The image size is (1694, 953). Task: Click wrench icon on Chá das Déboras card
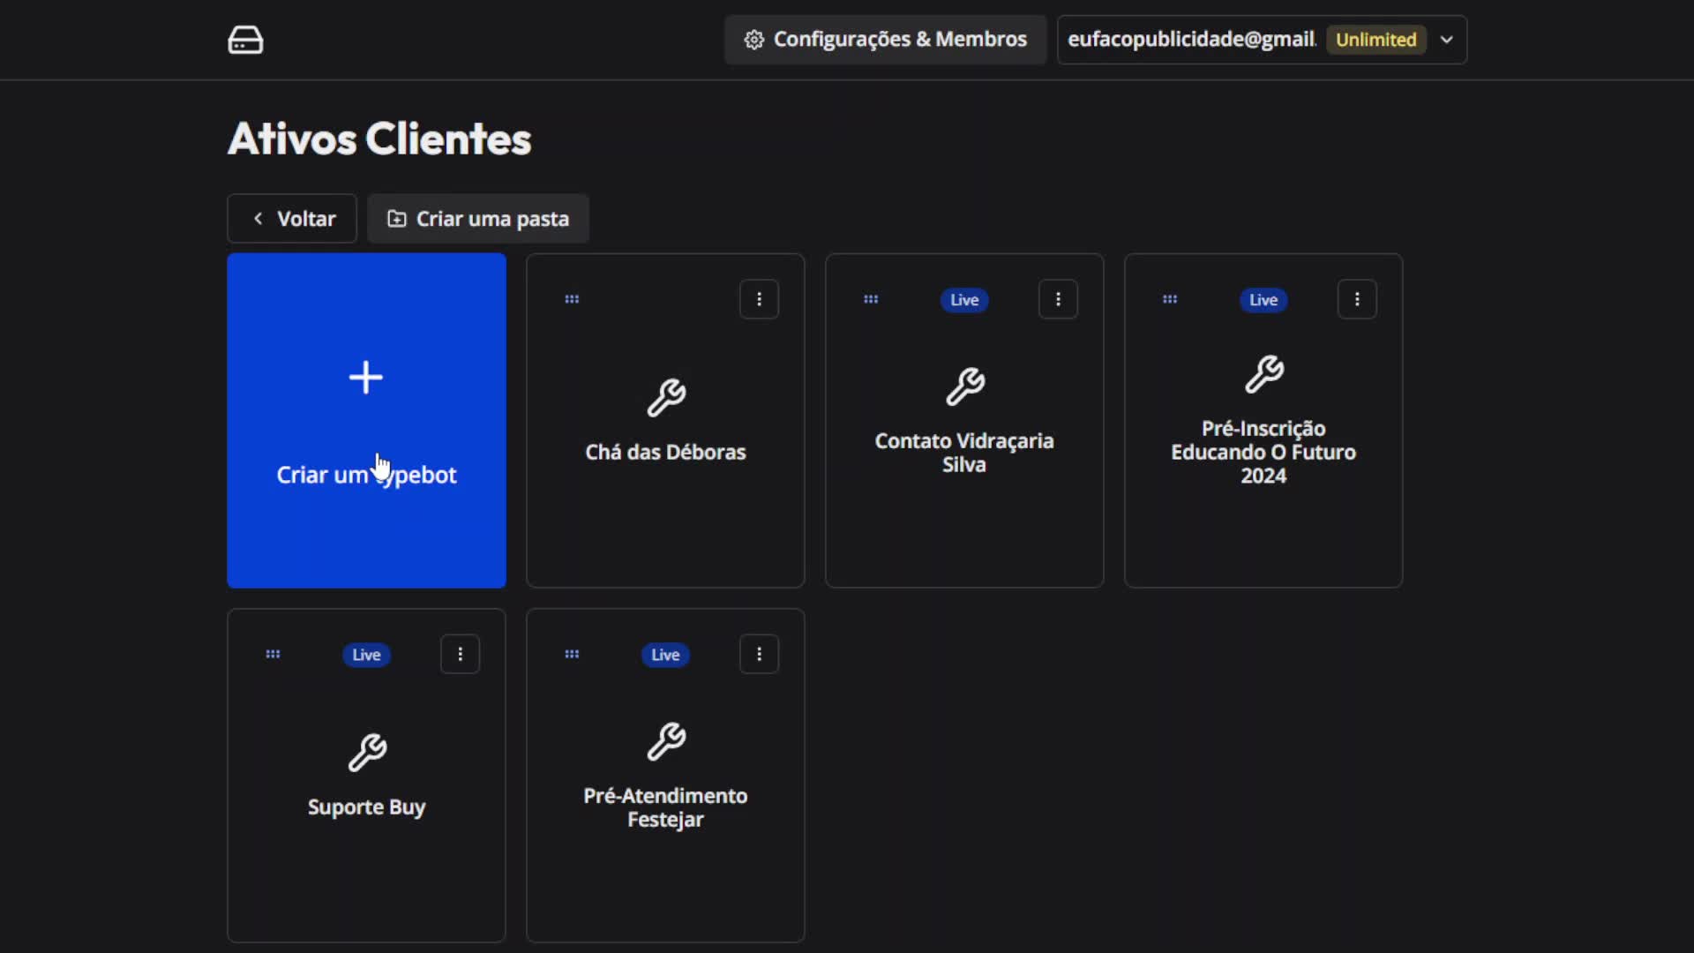pyautogui.click(x=666, y=398)
